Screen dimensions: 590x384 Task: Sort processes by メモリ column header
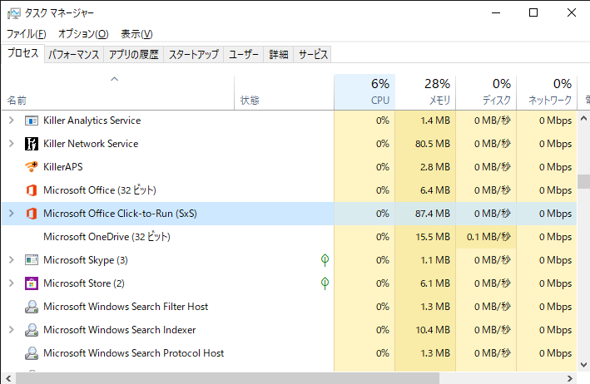pyautogui.click(x=425, y=92)
